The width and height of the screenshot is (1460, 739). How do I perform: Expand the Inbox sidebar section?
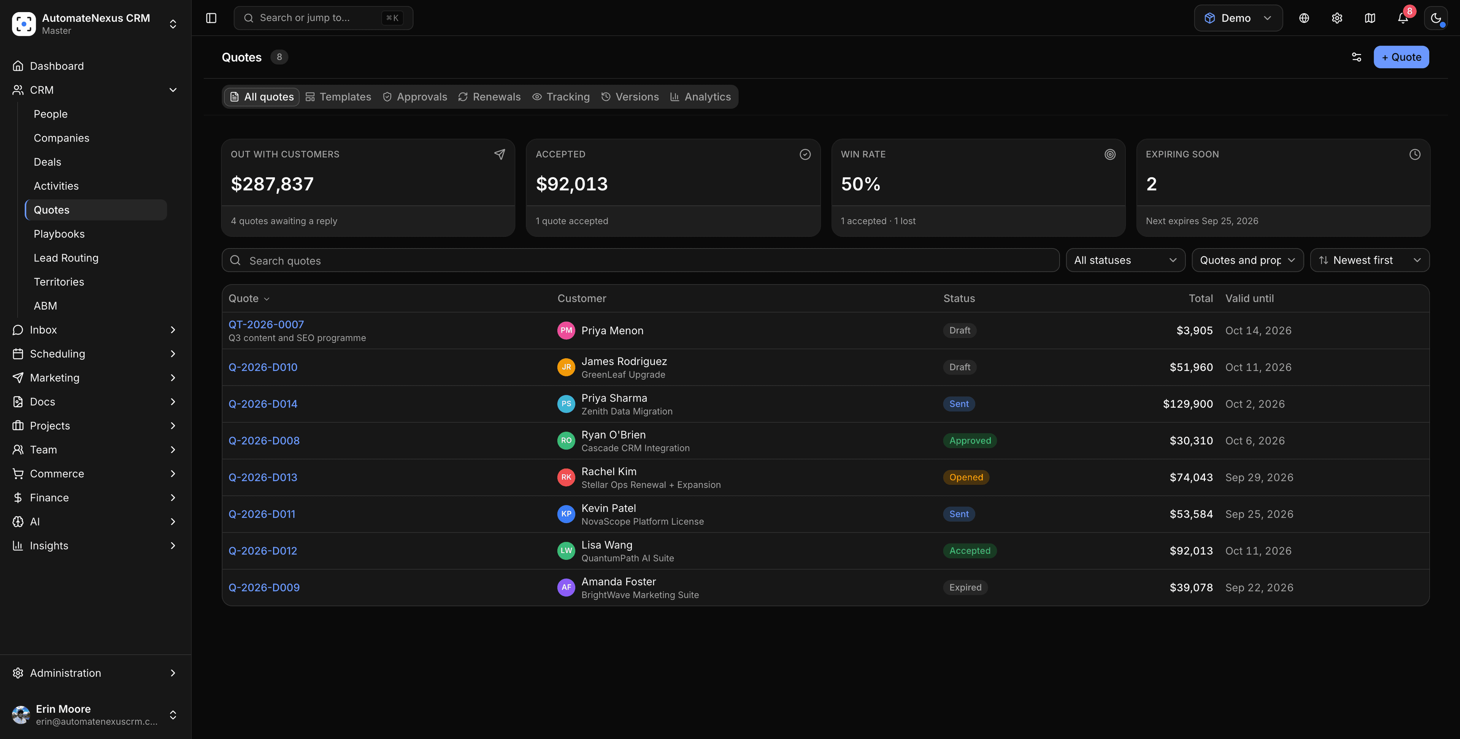pyautogui.click(x=95, y=330)
